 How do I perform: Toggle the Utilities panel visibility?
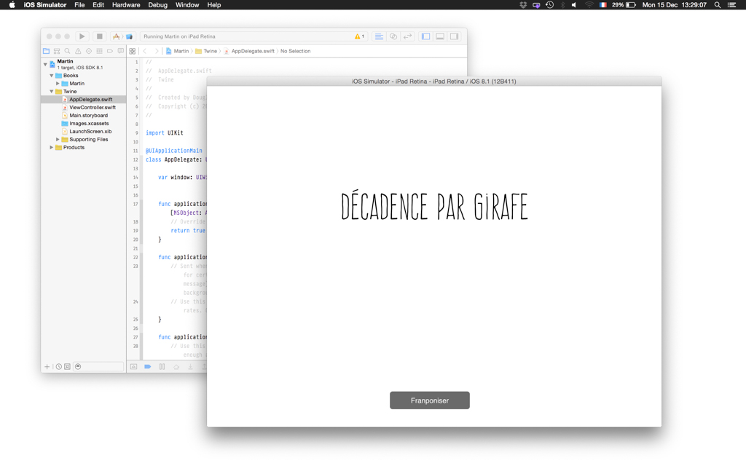[454, 36]
